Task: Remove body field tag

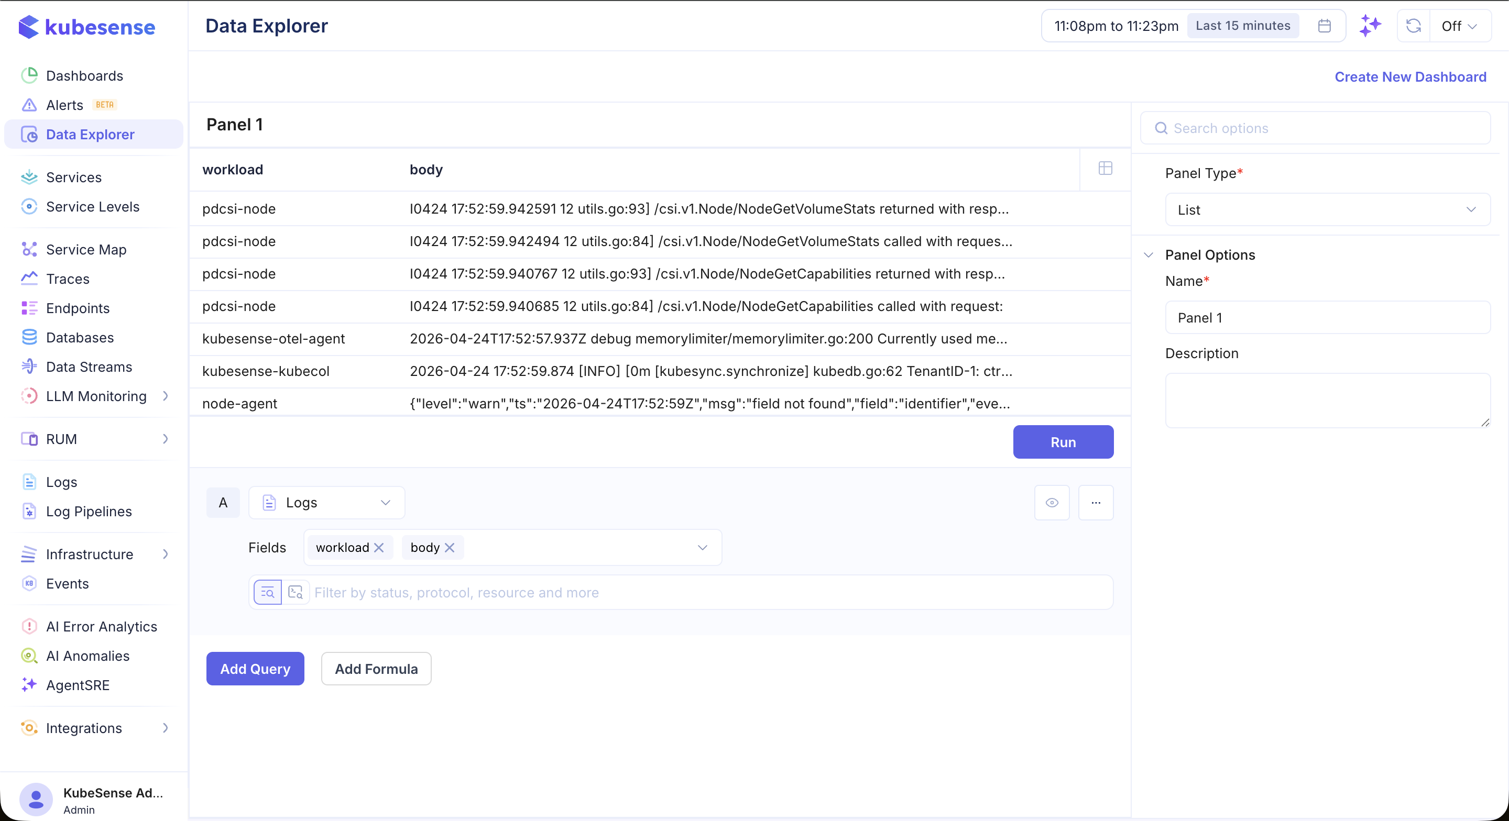Action: click(450, 548)
